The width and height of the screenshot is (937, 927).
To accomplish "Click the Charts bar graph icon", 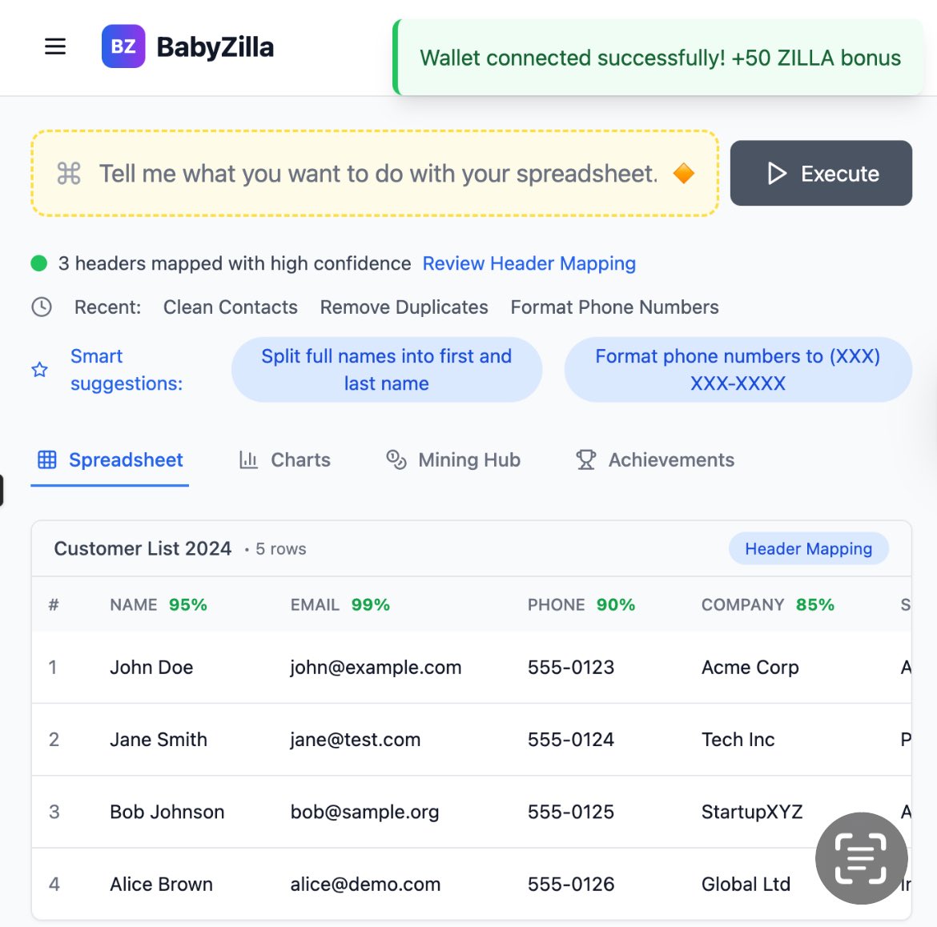I will 248,460.
